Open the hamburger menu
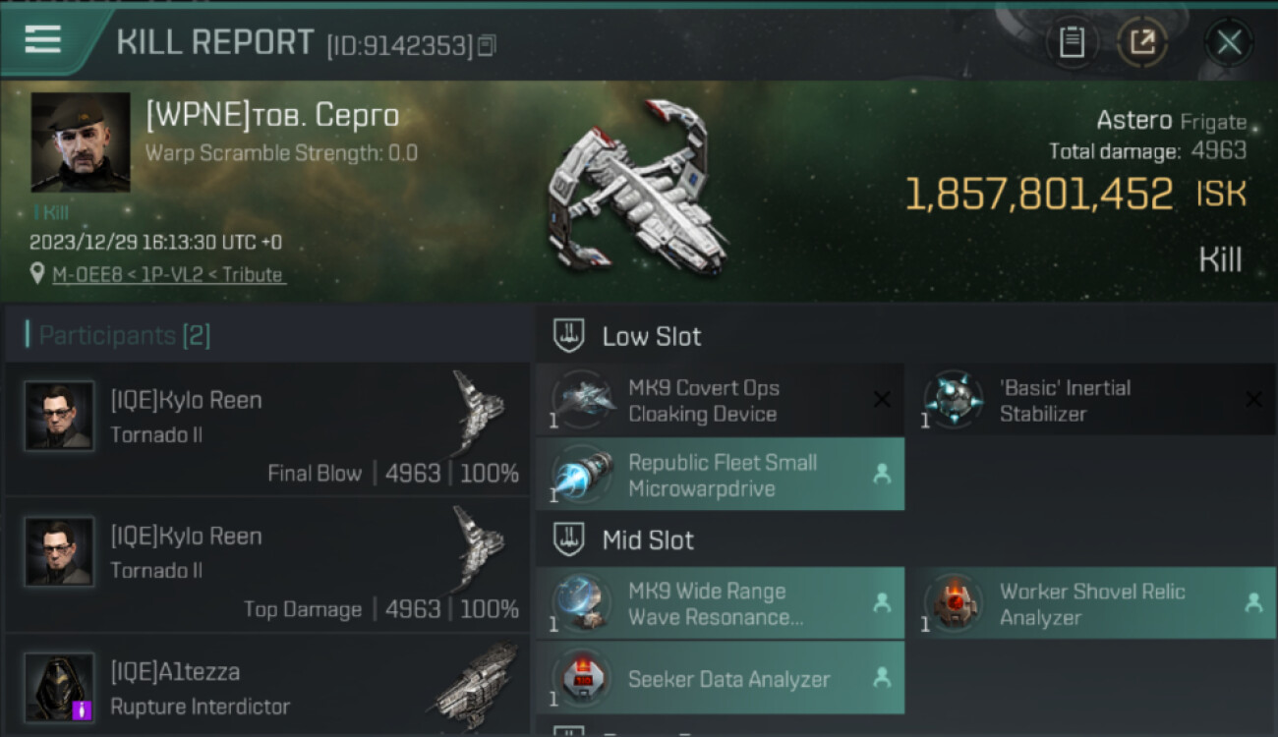Image resolution: width=1278 pixels, height=737 pixels. pyautogui.click(x=43, y=40)
